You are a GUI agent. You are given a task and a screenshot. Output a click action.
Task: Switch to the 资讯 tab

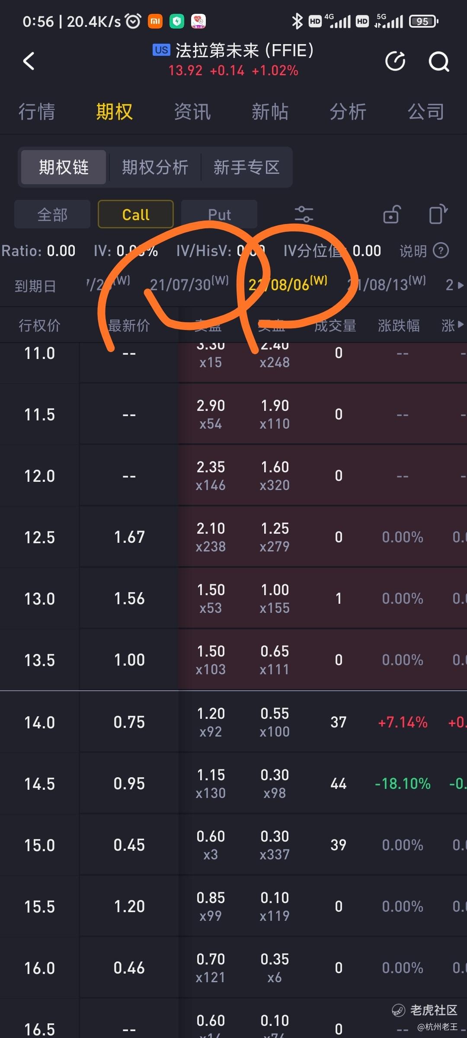coord(192,112)
